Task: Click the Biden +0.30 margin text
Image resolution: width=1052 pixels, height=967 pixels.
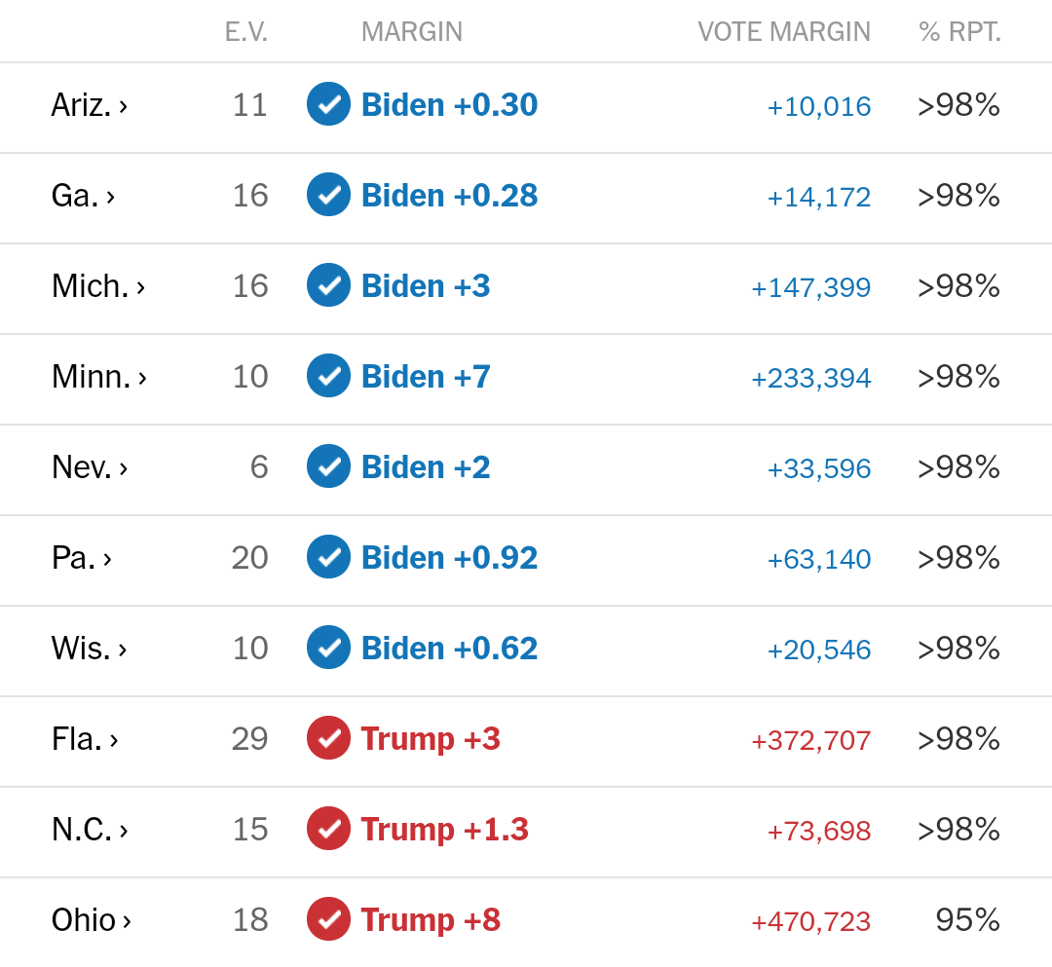Action: tap(449, 104)
